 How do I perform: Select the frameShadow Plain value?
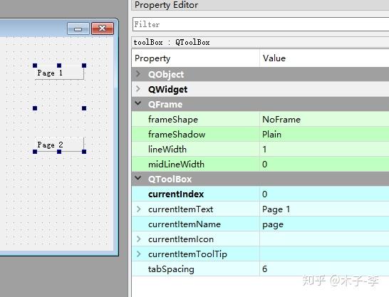[x=324, y=134]
